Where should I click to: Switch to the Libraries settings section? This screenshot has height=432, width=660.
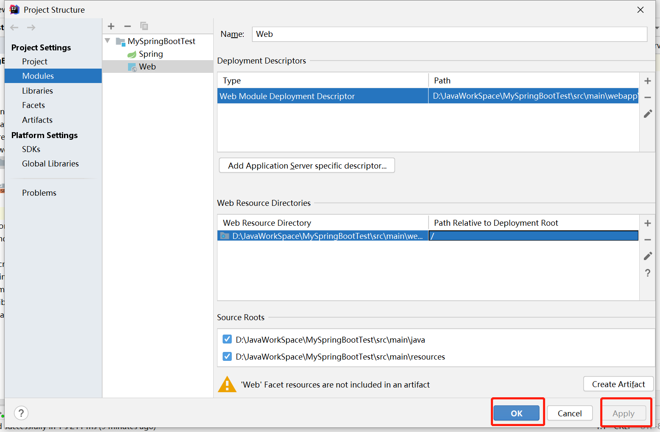[38, 91]
